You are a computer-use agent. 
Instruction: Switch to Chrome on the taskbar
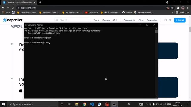point(84,104)
